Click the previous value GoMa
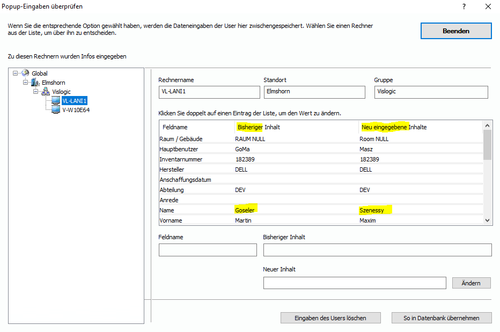 (x=242, y=149)
